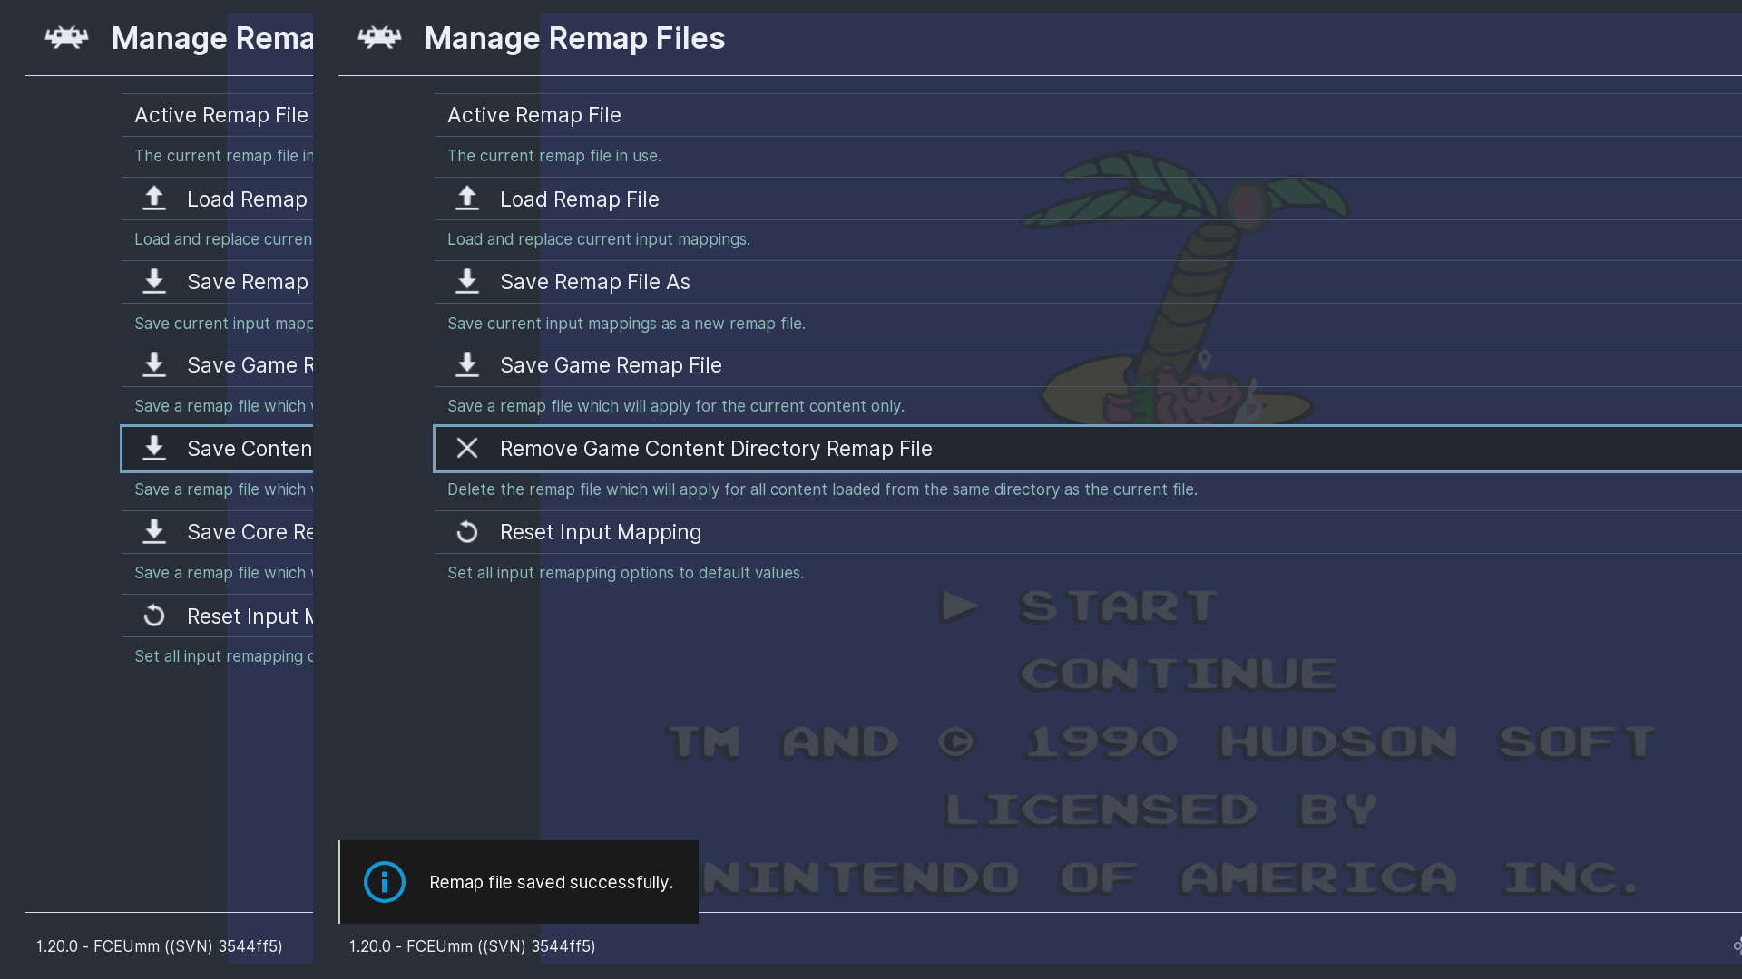
Task: Click the download icon next to Save Core Remap in left panel
Action: coord(154,532)
